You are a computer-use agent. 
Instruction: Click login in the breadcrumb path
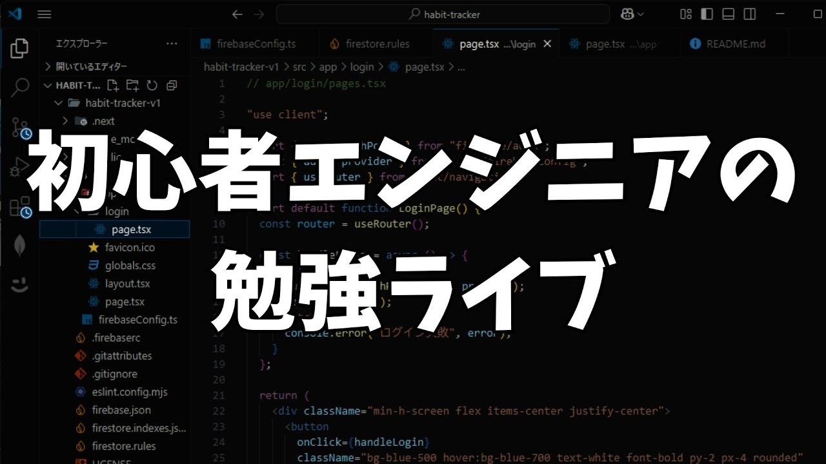pyautogui.click(x=362, y=66)
